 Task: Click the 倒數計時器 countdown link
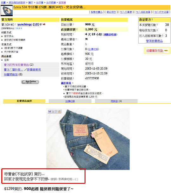[x=110, y=35]
